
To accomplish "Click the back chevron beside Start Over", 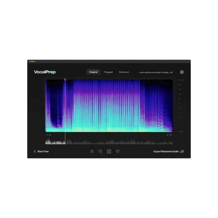I will tap(35, 152).
